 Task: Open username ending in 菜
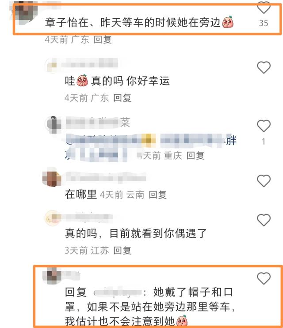pos(98,122)
